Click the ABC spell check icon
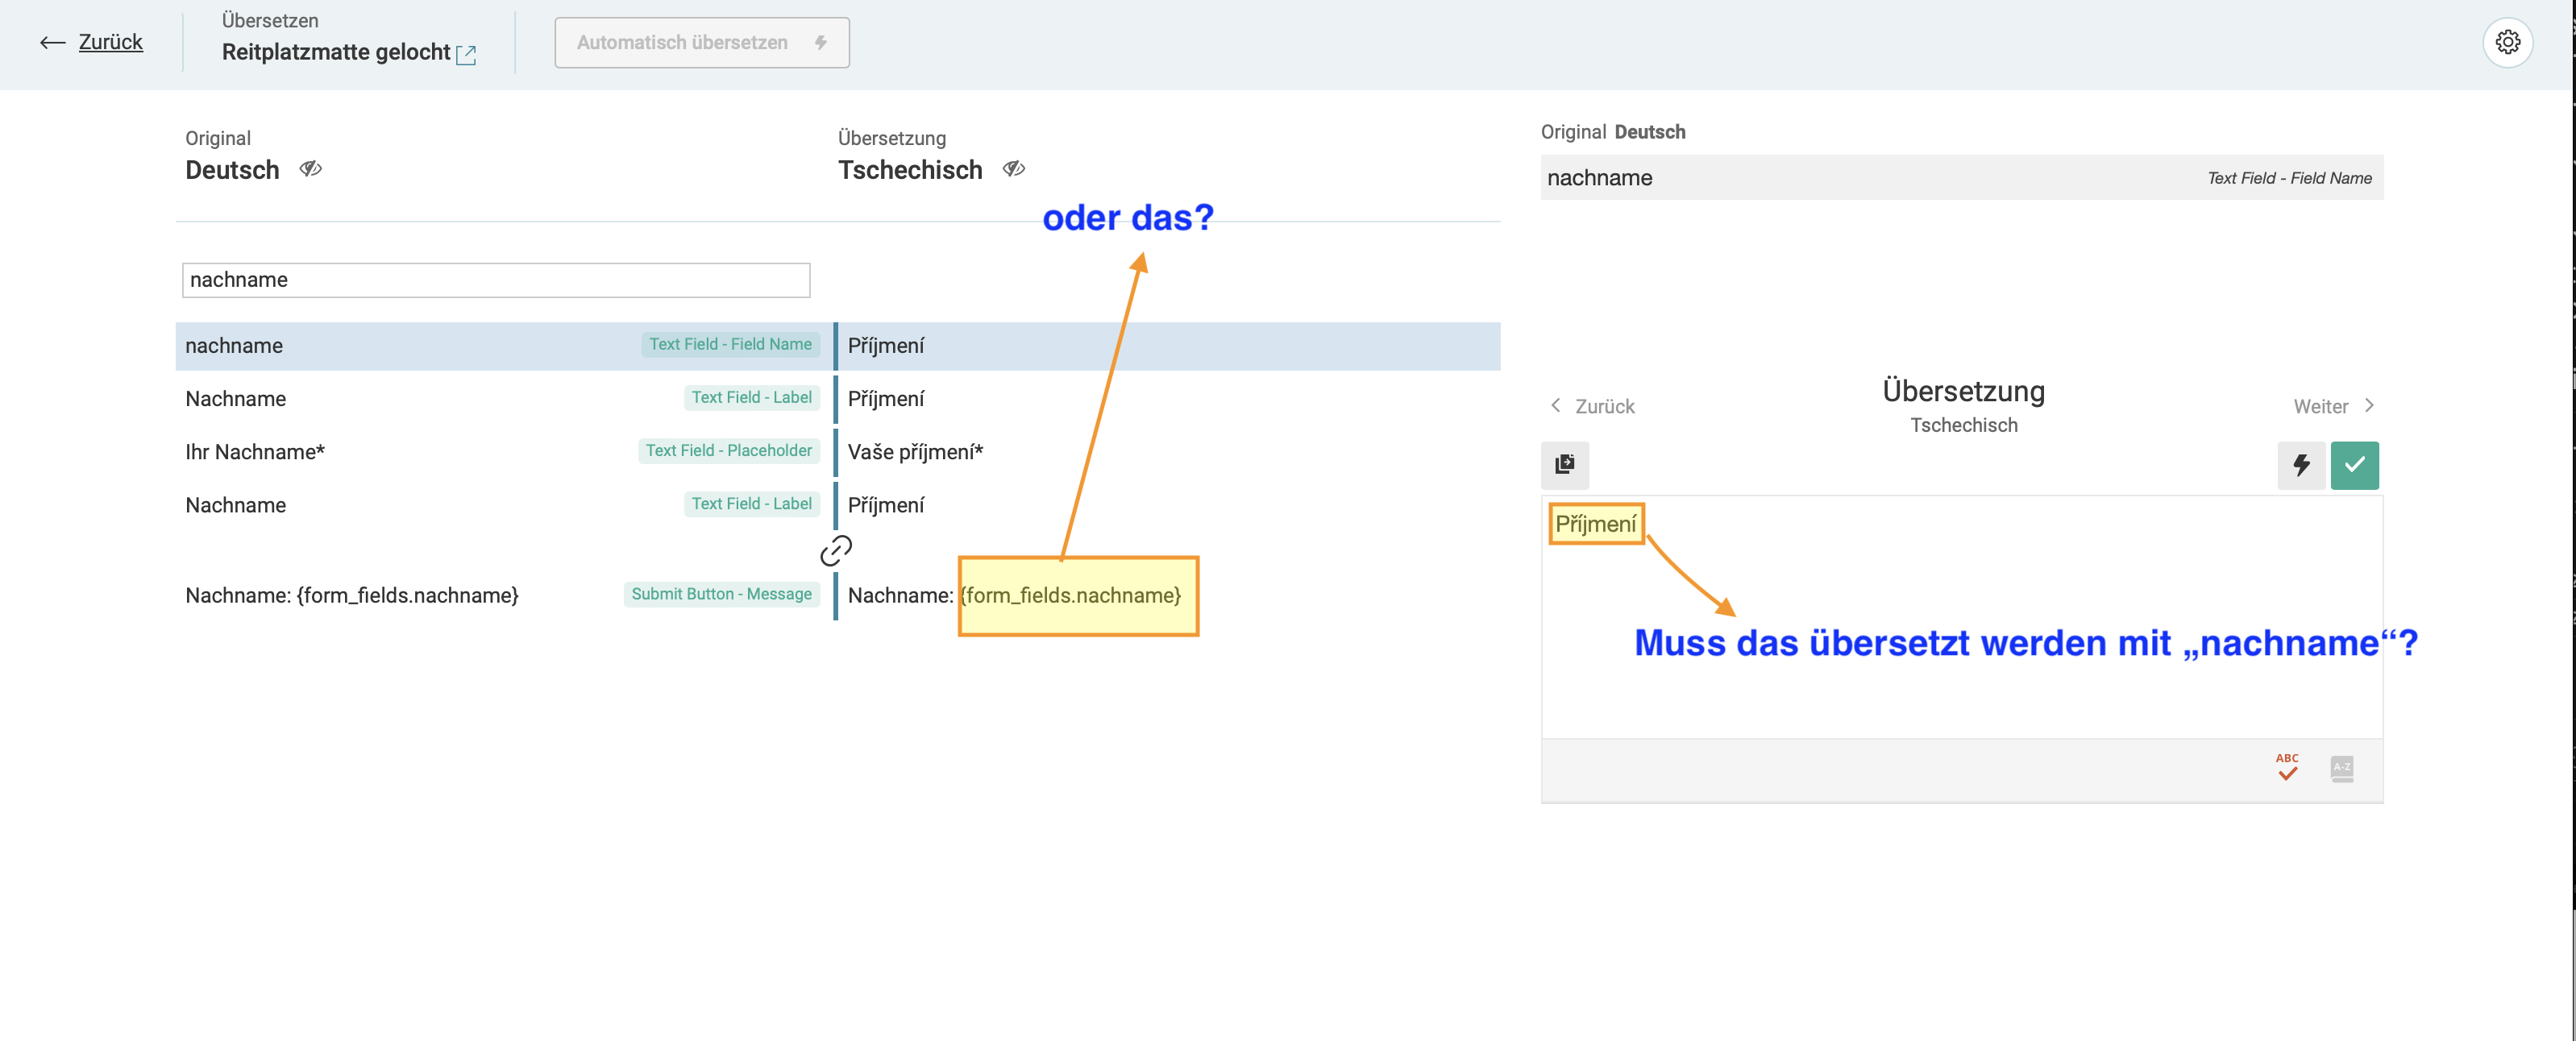This screenshot has height=1041, width=2576. (x=2286, y=767)
